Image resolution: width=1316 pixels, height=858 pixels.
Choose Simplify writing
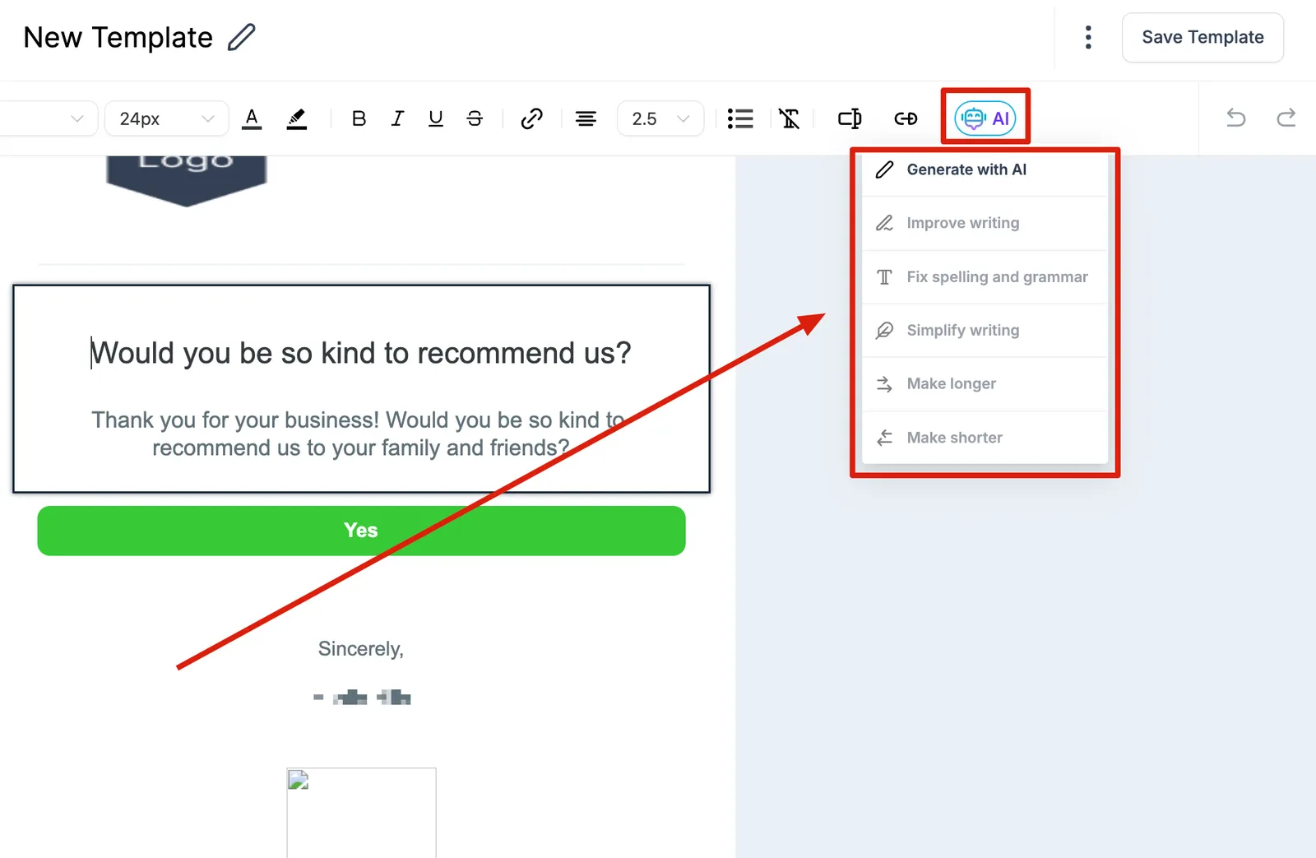coord(985,331)
